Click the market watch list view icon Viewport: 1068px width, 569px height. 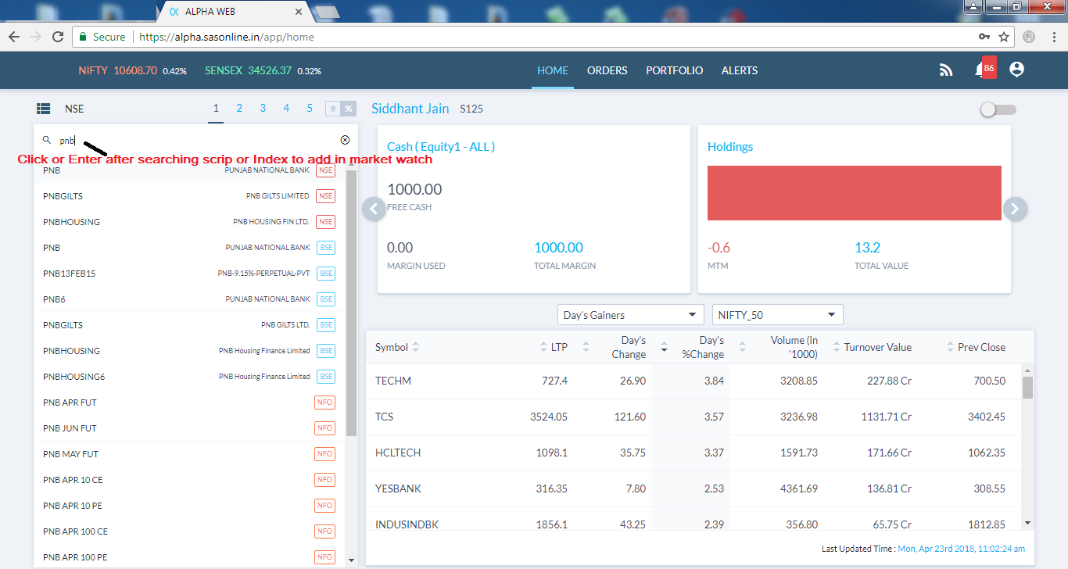(x=44, y=109)
